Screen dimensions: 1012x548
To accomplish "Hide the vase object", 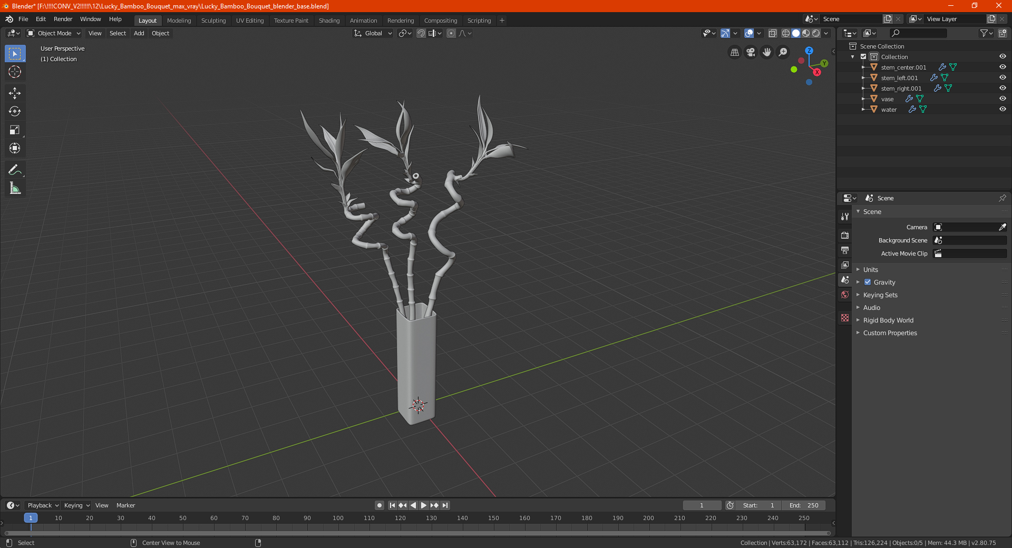I will (x=1003, y=99).
